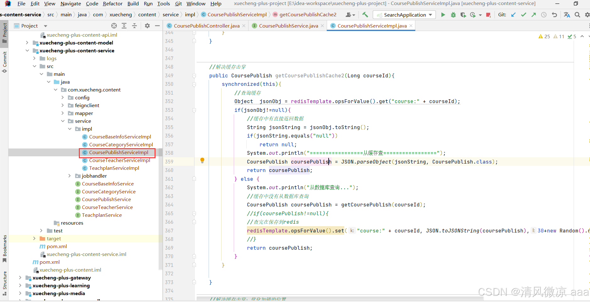Select the resources folder
Image resolution: width=590 pixels, height=302 pixels.
(x=72, y=223)
